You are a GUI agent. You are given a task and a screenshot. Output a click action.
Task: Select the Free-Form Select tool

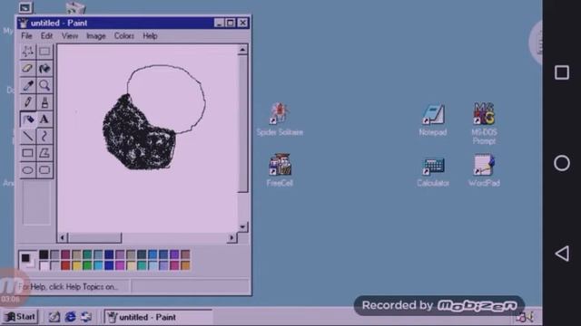click(27, 52)
